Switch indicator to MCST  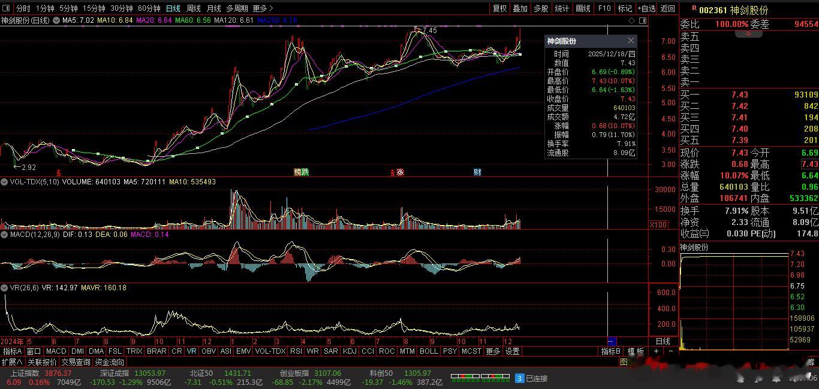471,351
